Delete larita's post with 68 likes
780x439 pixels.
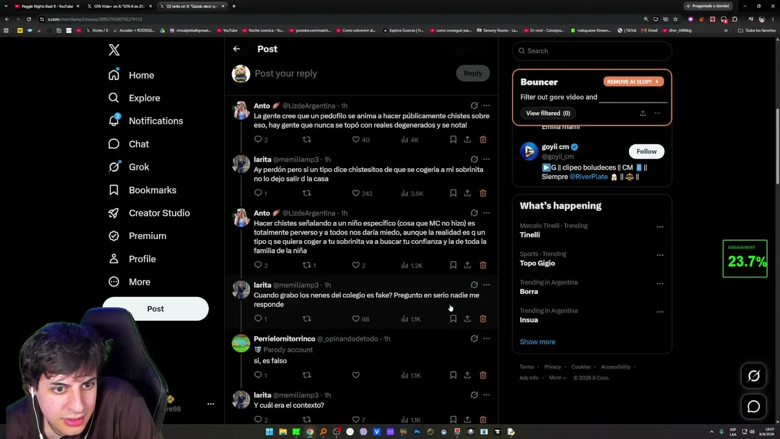click(x=483, y=319)
